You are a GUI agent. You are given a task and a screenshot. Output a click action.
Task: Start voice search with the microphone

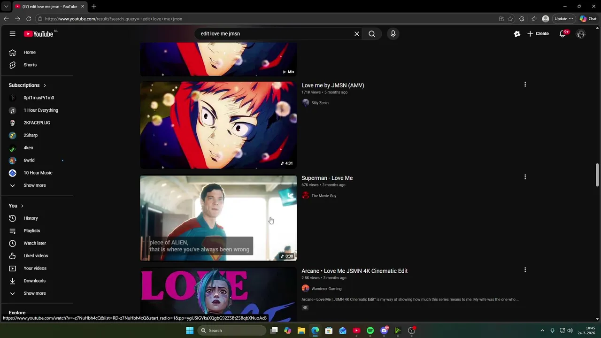tap(393, 34)
